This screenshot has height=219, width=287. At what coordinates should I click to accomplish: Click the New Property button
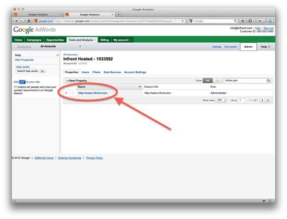(x=77, y=81)
